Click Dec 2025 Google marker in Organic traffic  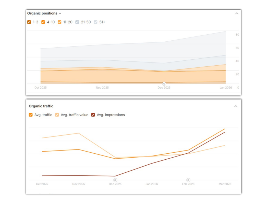(x=115, y=180)
